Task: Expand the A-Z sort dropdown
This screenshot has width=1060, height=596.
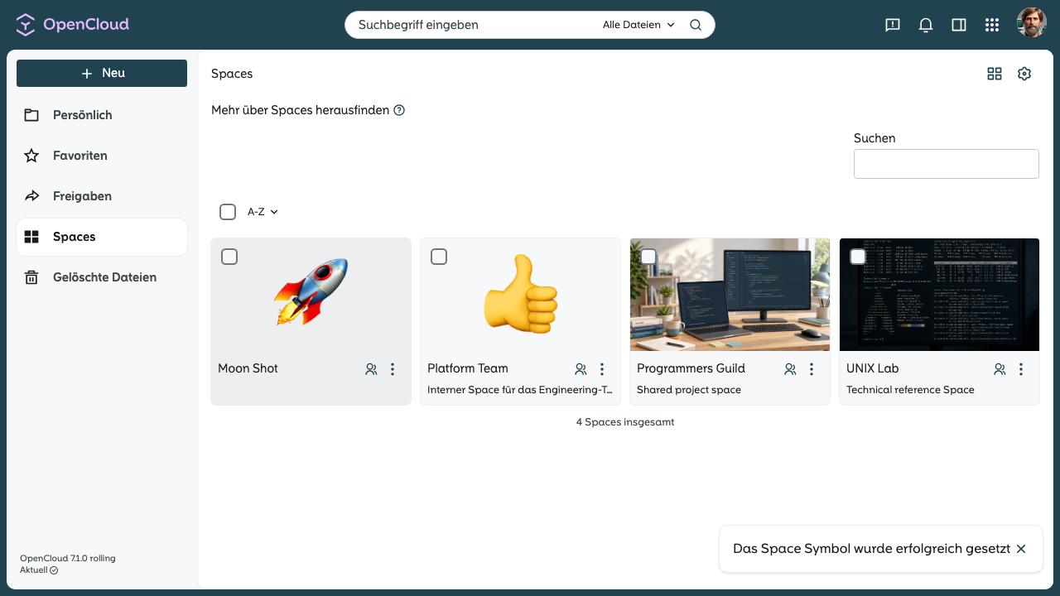Action: (x=263, y=212)
